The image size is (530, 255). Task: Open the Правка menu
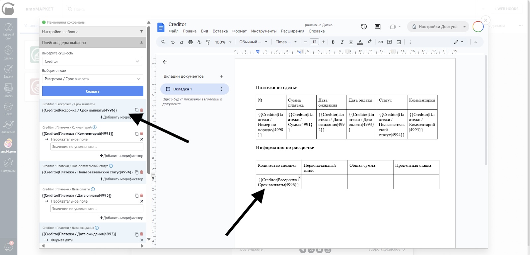point(189,31)
